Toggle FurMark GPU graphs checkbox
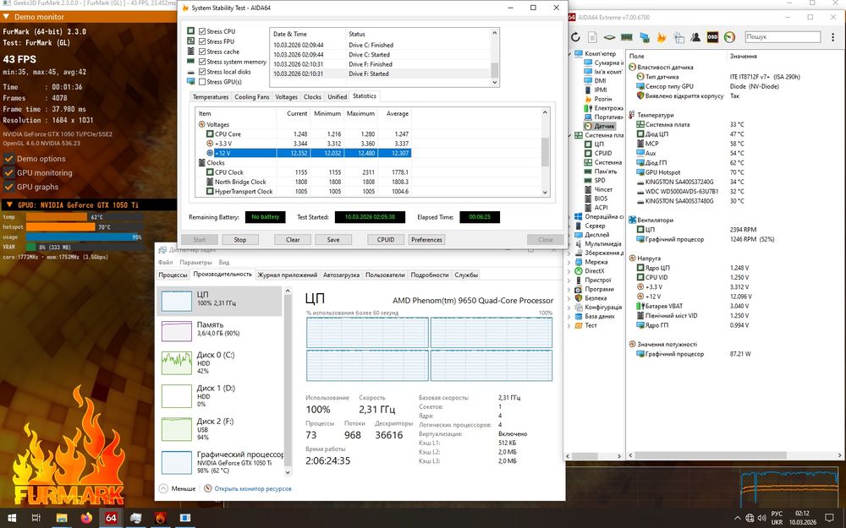The image size is (846, 528). pyautogui.click(x=8, y=187)
